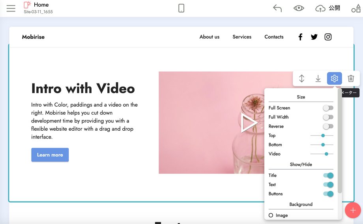Open the preview eye icon
This screenshot has height=224, width=363.
[x=299, y=8]
